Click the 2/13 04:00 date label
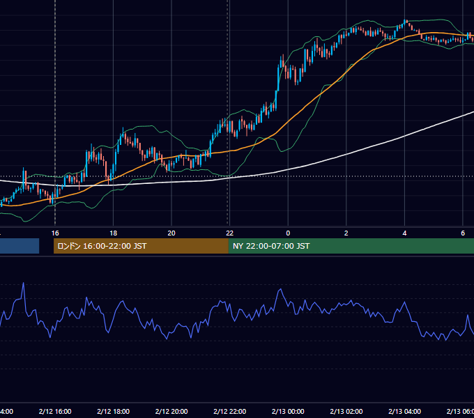The width and height of the screenshot is (474, 418). 404,412
